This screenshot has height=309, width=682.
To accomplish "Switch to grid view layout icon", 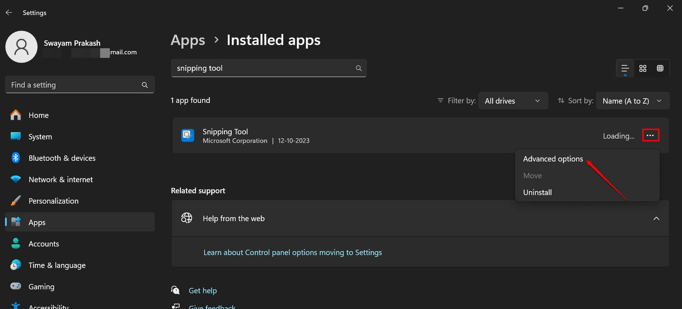I will tap(643, 68).
